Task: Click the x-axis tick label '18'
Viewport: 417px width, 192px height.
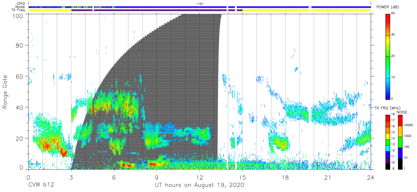Action: pos(285,177)
